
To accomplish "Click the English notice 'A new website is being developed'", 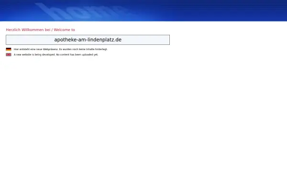I will click(x=56, y=54).
